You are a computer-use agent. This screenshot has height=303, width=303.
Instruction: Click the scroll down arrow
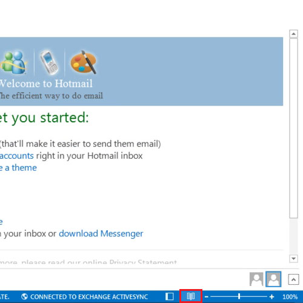click(293, 258)
